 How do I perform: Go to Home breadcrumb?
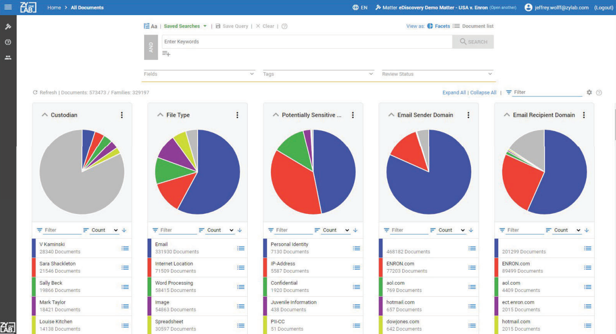coord(54,8)
